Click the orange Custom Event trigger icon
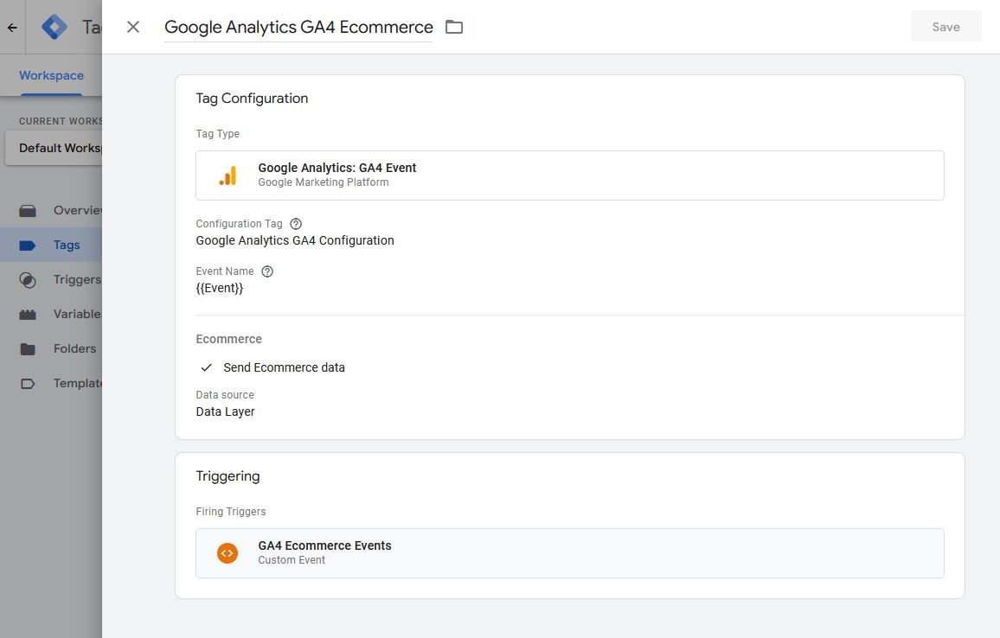The image size is (1000, 638). [x=227, y=553]
